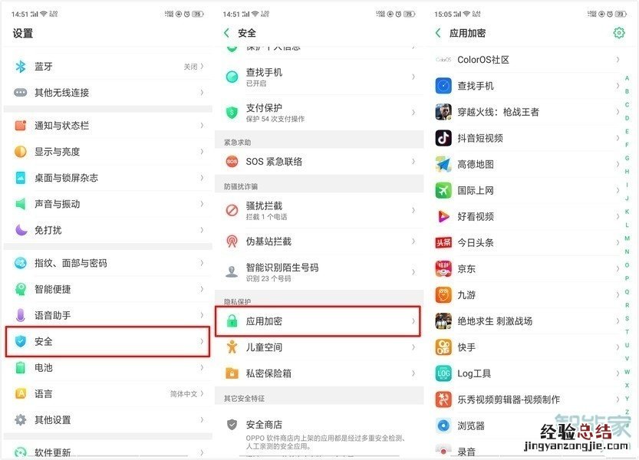Open 儿童空间 via its chevron

[414, 347]
